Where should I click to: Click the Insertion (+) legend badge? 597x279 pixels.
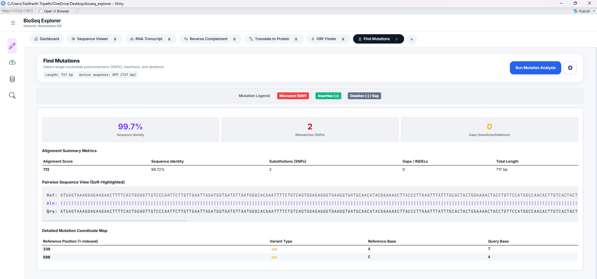[328, 96]
